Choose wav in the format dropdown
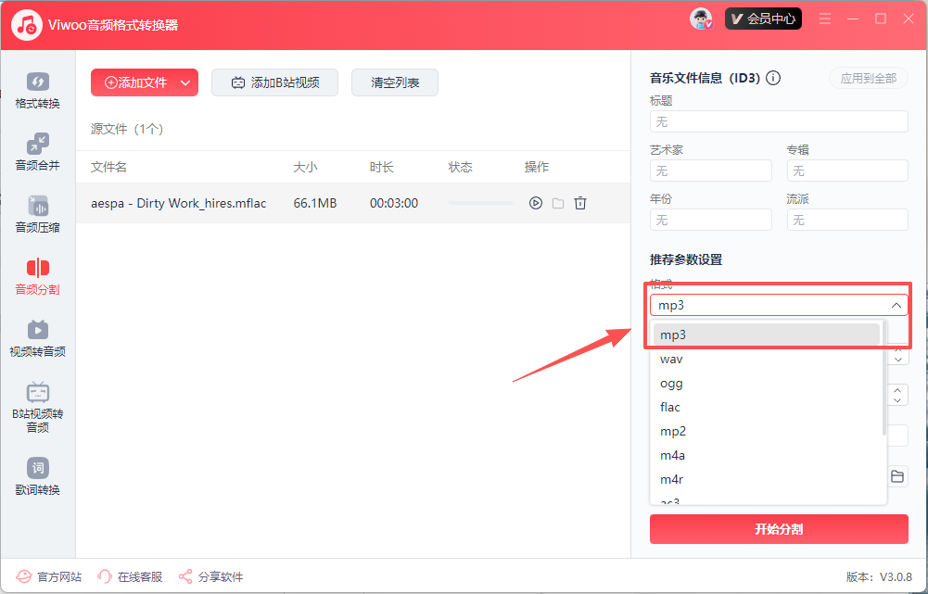Screen dimensions: 928x594 coord(671,359)
